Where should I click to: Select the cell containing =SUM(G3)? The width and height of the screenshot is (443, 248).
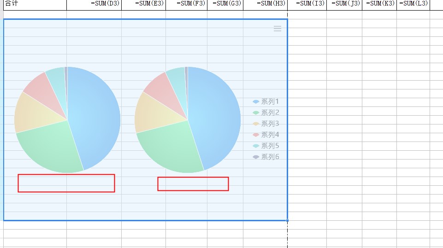[x=225, y=5]
